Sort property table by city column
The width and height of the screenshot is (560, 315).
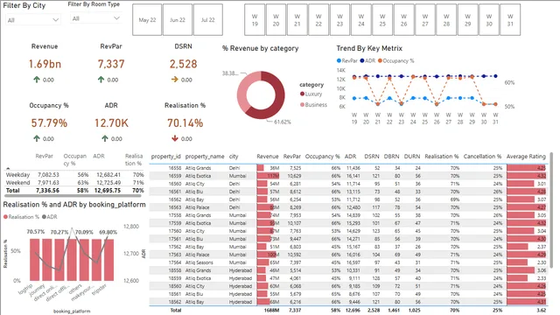tap(234, 157)
